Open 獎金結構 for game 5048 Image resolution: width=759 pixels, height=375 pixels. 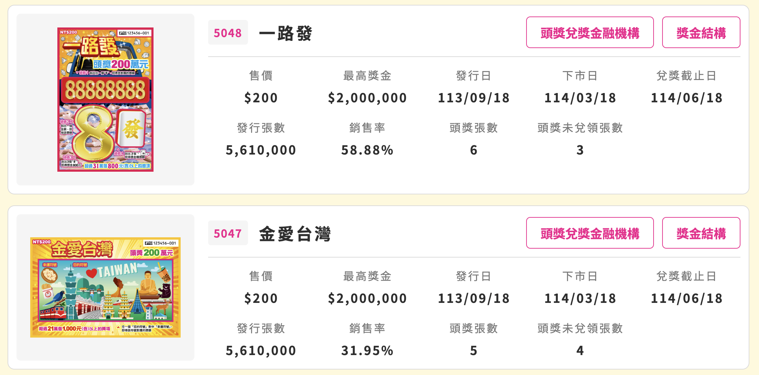tap(701, 33)
